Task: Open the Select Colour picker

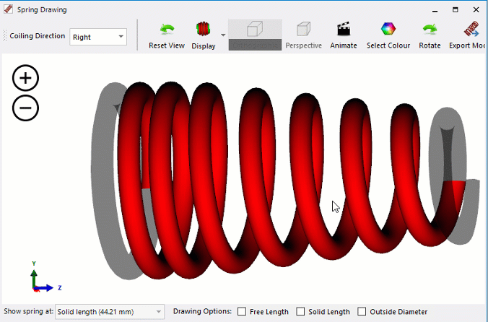Action: point(388,30)
